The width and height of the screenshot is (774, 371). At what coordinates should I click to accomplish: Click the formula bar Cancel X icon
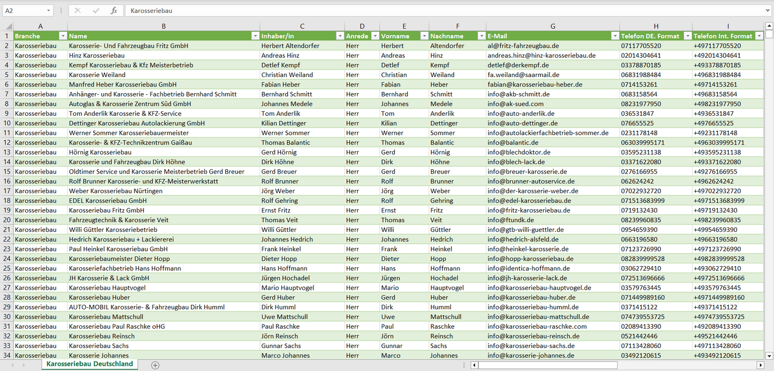click(78, 11)
